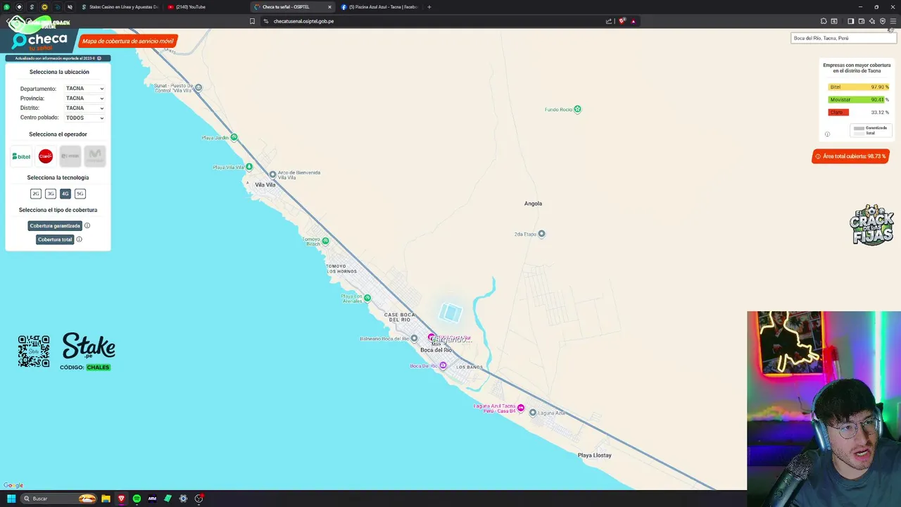Click Playa Jardín map marker
The height and width of the screenshot is (507, 901).
234,137
